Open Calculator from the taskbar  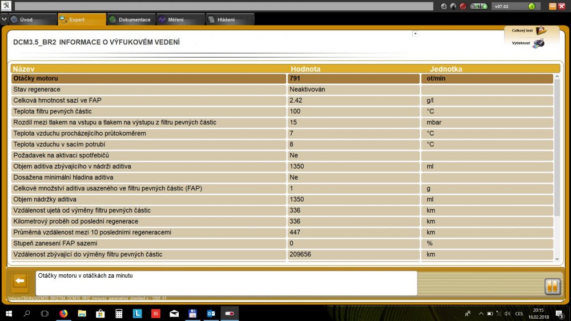119,314
